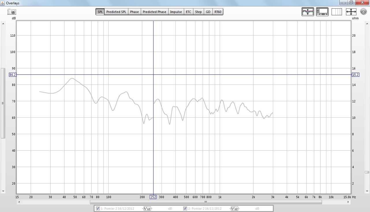Click the ohm axis unit label
Screen dimensions: 370x212
click(x=355, y=18)
